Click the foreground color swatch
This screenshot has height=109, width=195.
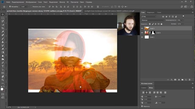coord(2,89)
